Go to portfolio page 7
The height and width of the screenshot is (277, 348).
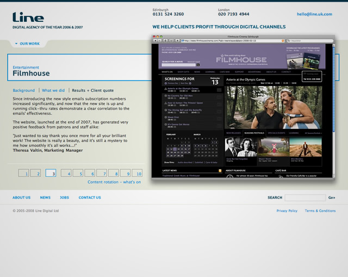tap(102, 173)
